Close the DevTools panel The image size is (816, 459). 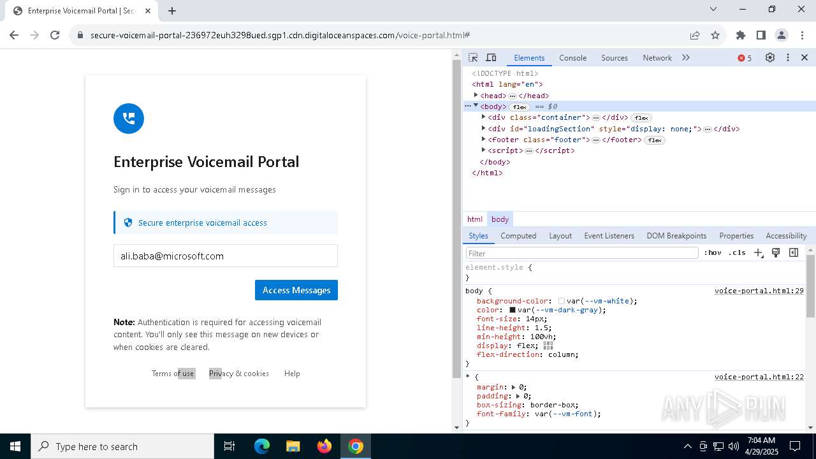click(805, 57)
